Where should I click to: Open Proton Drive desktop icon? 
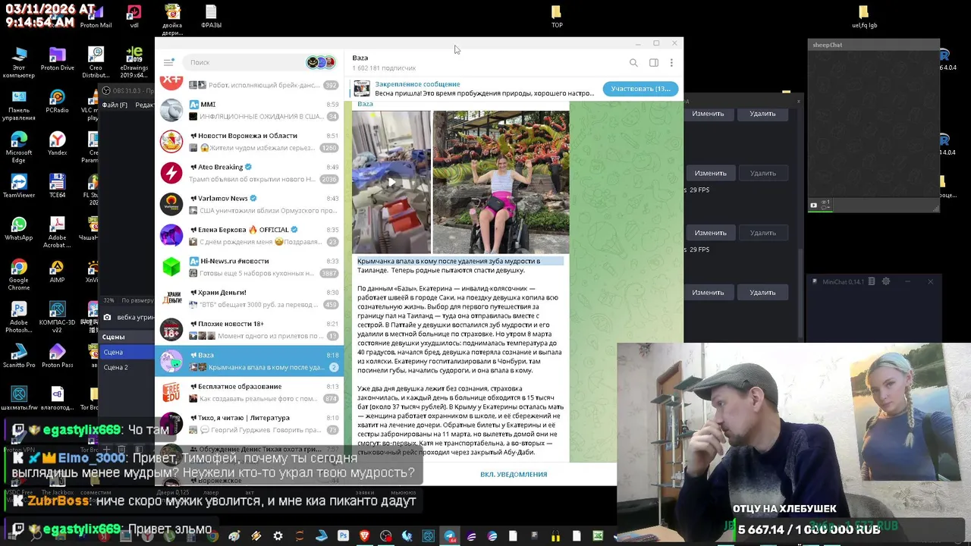[58, 59]
